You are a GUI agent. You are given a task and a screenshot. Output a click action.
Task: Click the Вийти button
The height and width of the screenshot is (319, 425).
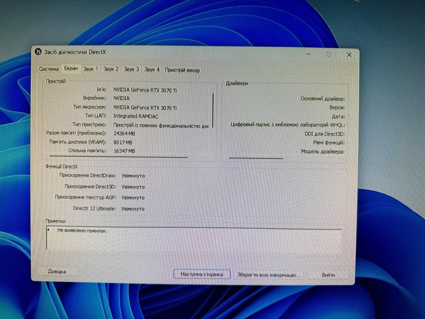[328, 275]
